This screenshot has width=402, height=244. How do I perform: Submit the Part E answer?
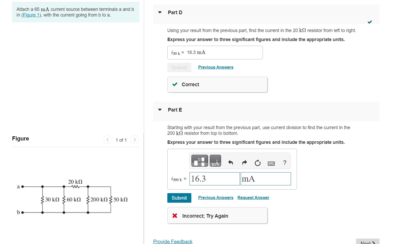(179, 198)
